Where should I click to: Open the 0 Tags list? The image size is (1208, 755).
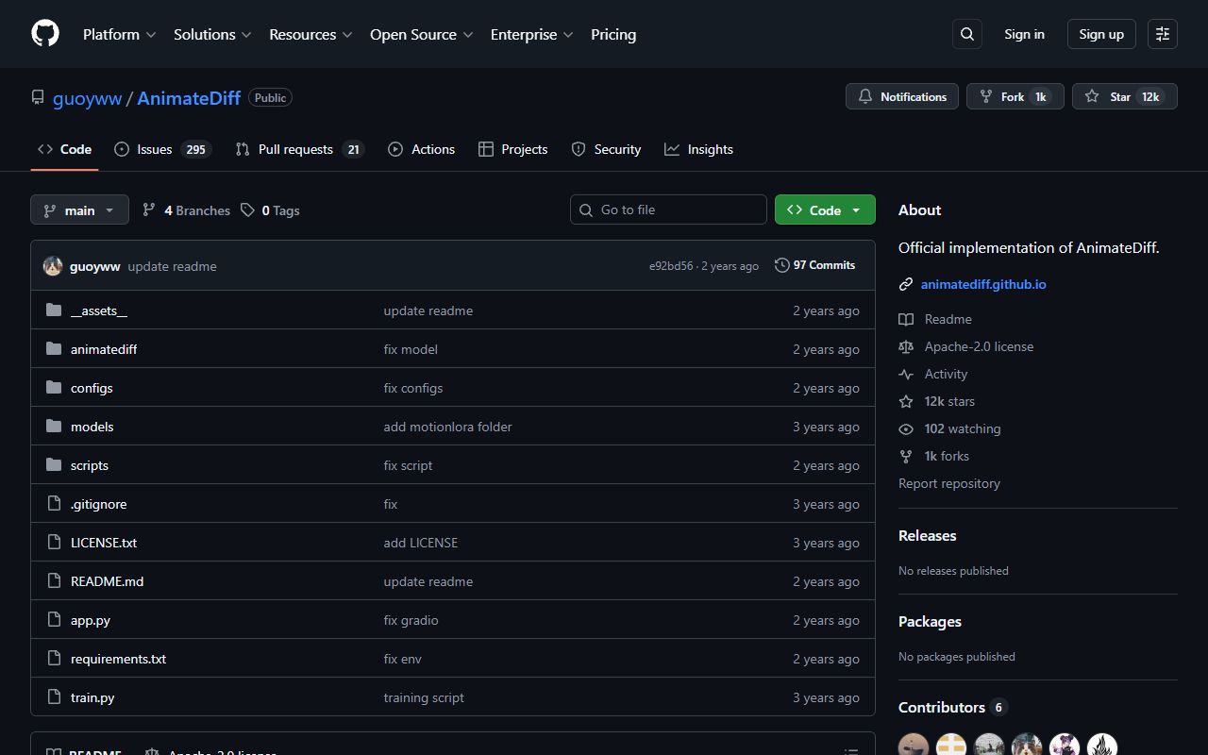270,210
